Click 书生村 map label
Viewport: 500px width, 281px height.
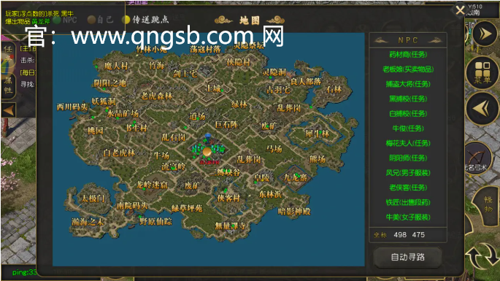click(x=136, y=128)
